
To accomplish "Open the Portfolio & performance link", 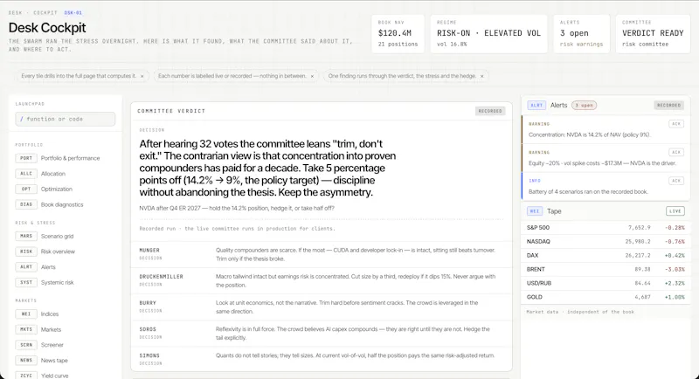I will click(71, 158).
